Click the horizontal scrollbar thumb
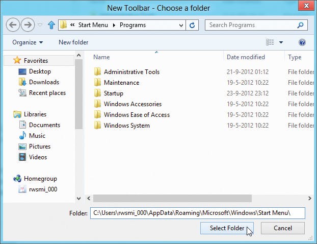Screen dimensions: 317x244 [x=172, y=198]
